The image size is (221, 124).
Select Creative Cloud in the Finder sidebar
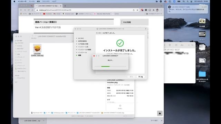[x=21, y=69]
